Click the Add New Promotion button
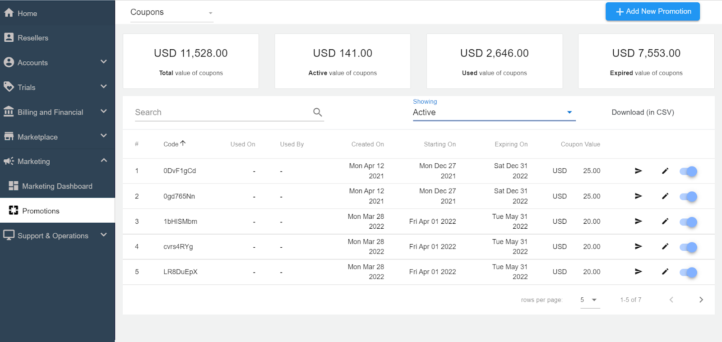 coord(653,12)
